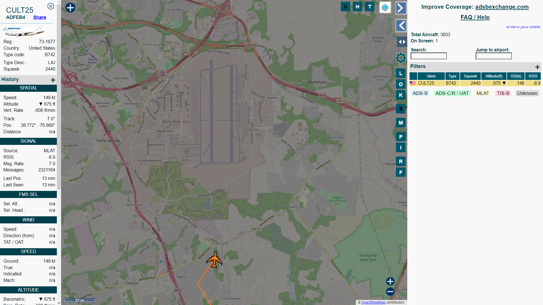Click the SPATIAL section header
543x305 pixels.
point(28,88)
